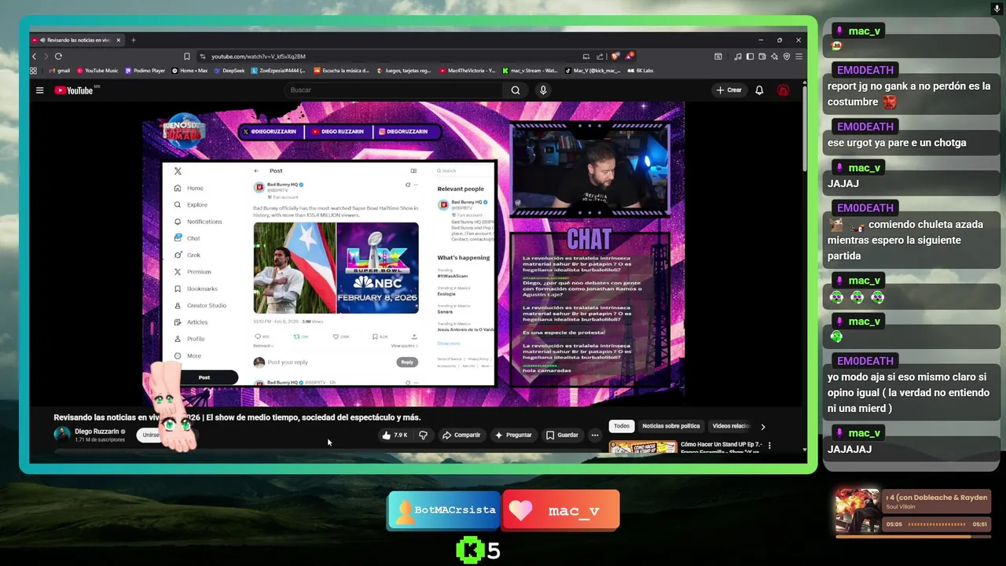Open the ZoeEzpesial#4444 bookmark
Image resolution: width=1006 pixels, height=566 pixels.
pyautogui.click(x=279, y=71)
